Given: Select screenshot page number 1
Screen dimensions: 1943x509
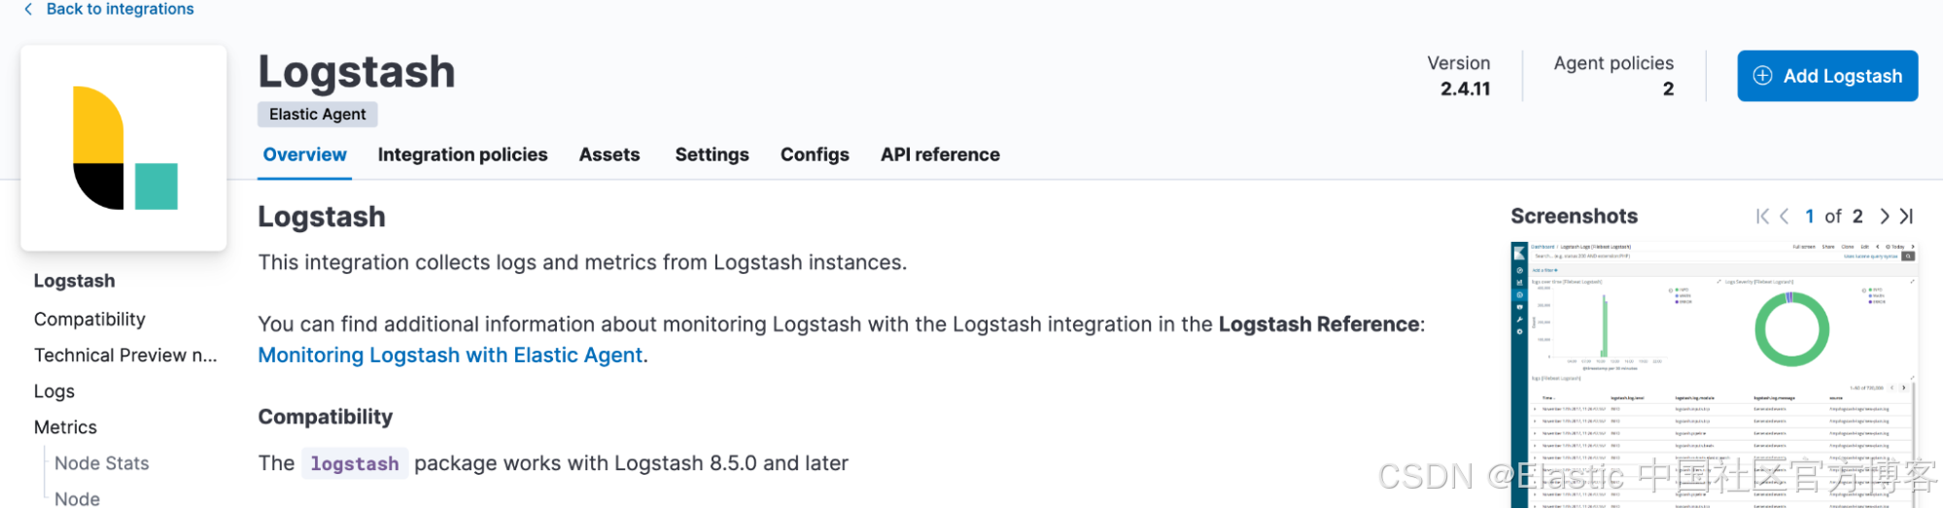Looking at the screenshot, I should point(1810,217).
